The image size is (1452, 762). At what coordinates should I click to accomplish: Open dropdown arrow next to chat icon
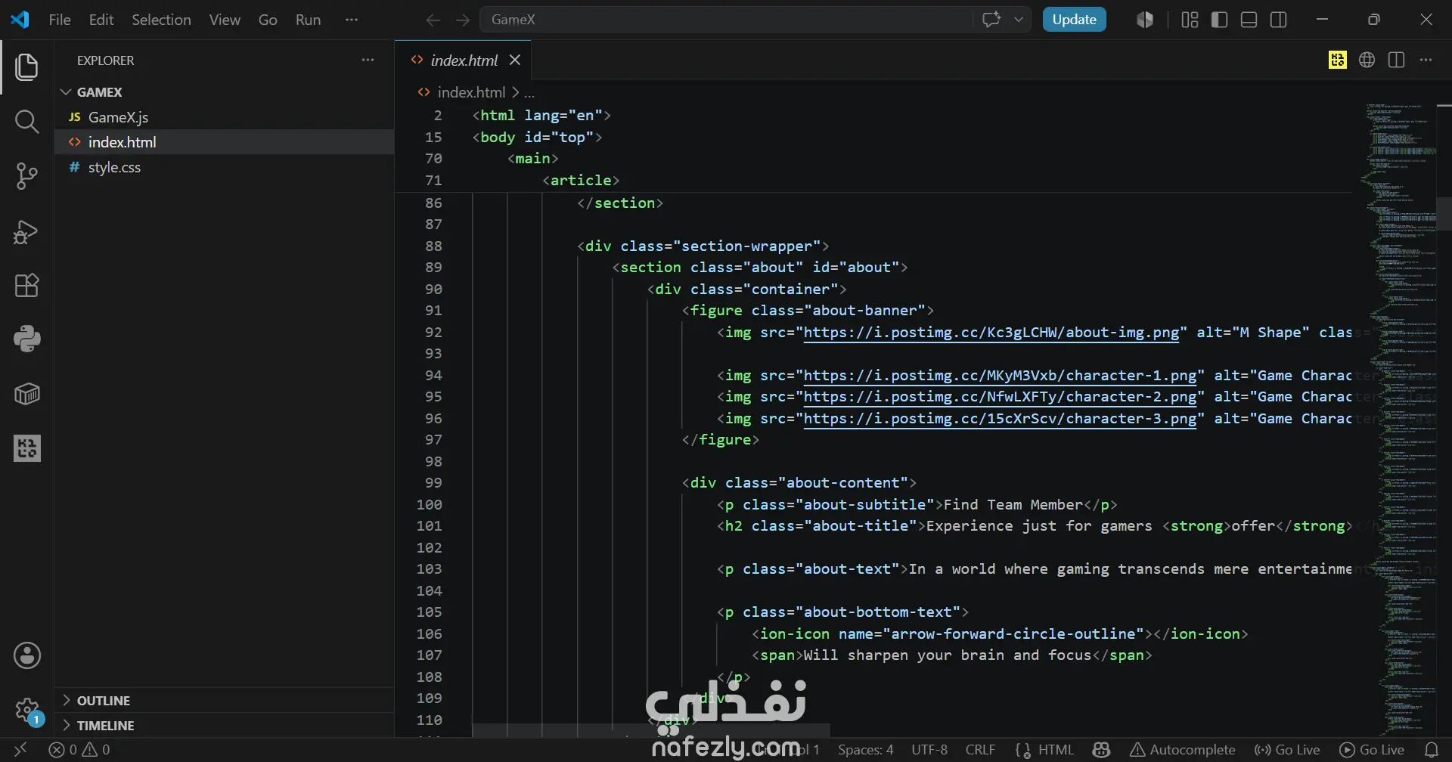pos(1019,20)
